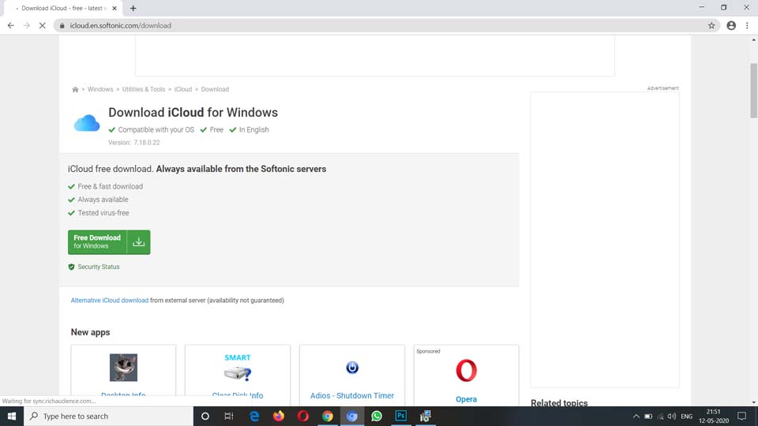Launch Microsoft Edge from taskbar
Image resolution: width=758 pixels, height=426 pixels.
pyautogui.click(x=254, y=416)
